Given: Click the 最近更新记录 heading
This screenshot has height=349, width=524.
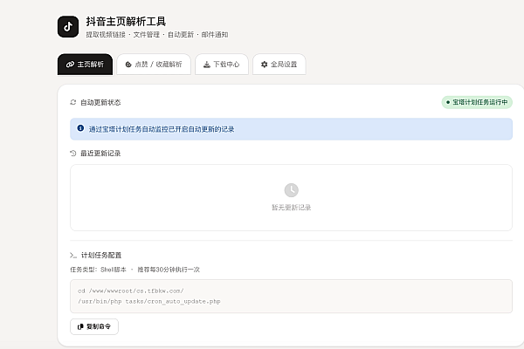Looking at the screenshot, I should pyautogui.click(x=100, y=154).
